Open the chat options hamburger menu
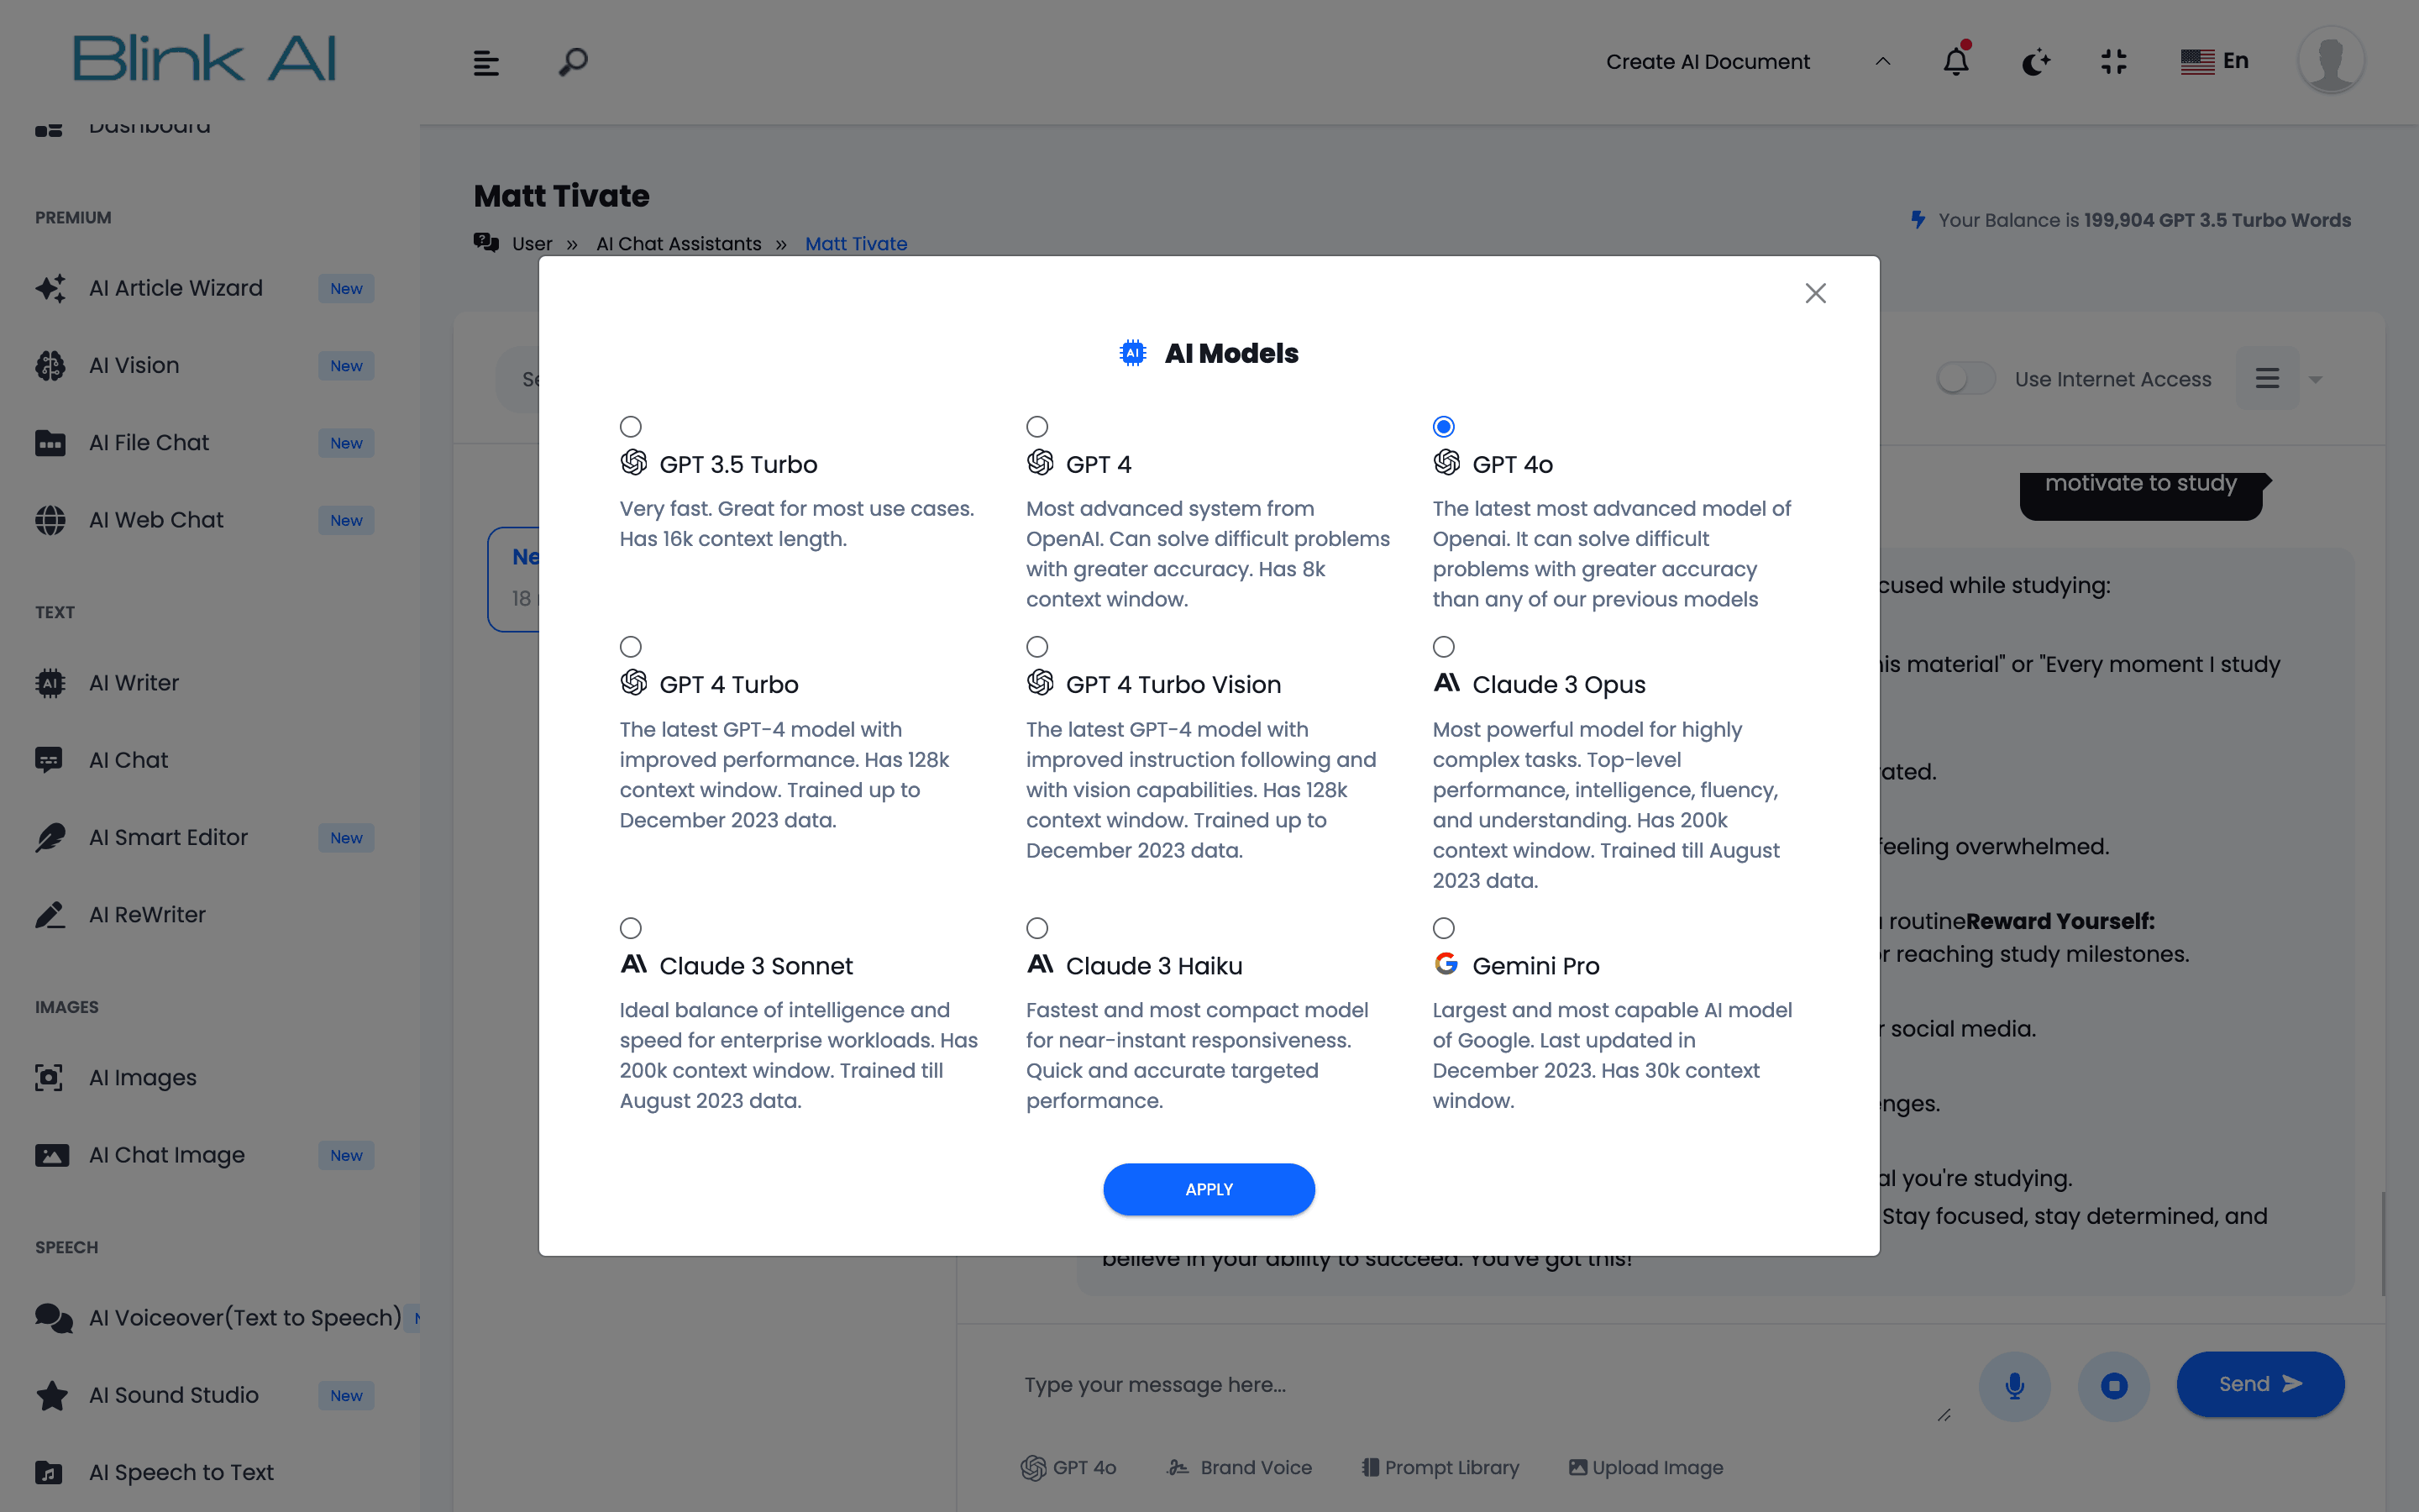Image resolution: width=2419 pixels, height=1512 pixels. coord(2266,379)
